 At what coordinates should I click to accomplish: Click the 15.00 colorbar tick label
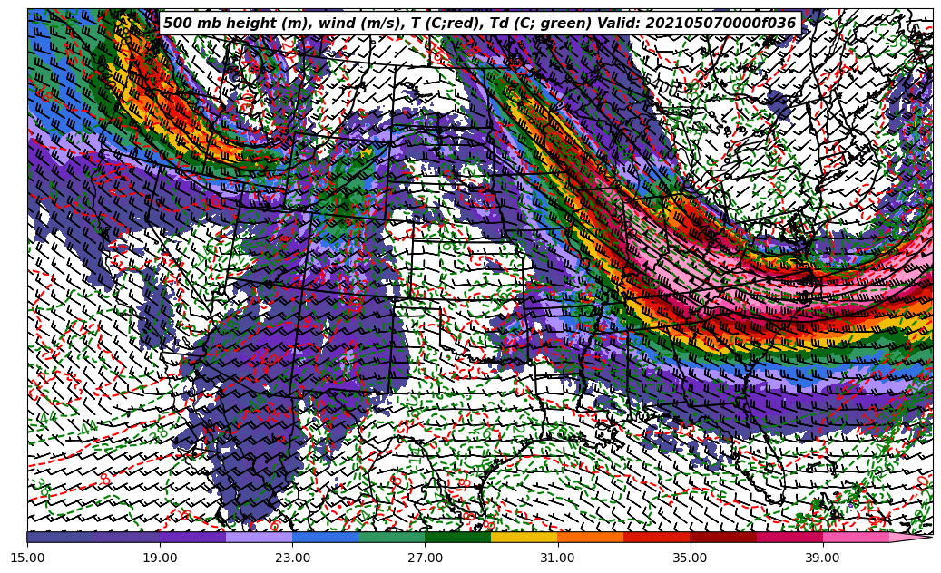pyautogui.click(x=28, y=558)
